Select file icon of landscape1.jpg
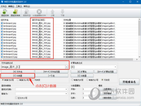The height and width of the screenshot is (106, 141). 2,23
